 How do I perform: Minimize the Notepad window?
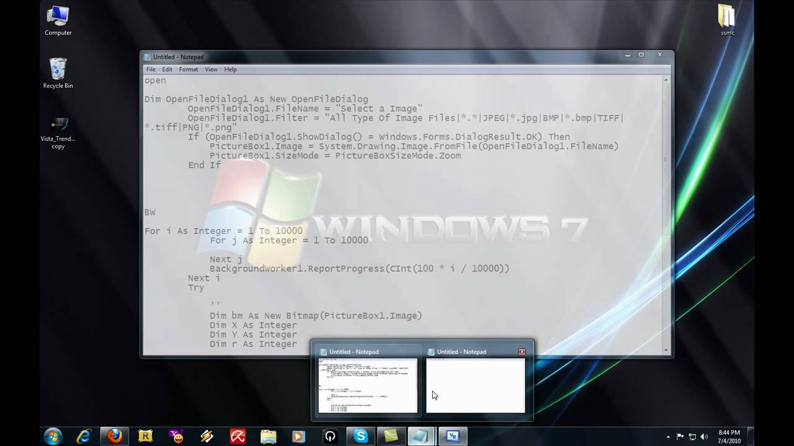point(627,55)
